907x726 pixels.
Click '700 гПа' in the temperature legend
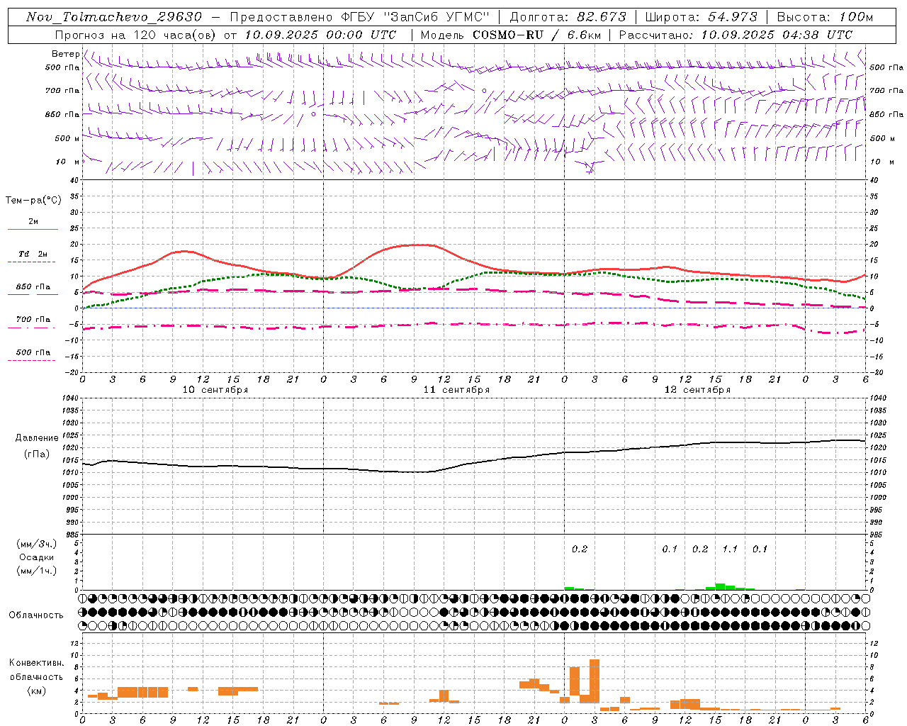tap(33, 320)
